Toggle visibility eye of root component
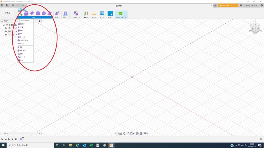The width and height of the screenshot is (264, 148). tap(7, 25)
